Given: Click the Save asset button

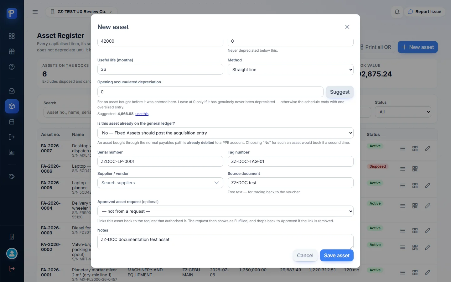Looking at the screenshot, I should [x=337, y=255].
